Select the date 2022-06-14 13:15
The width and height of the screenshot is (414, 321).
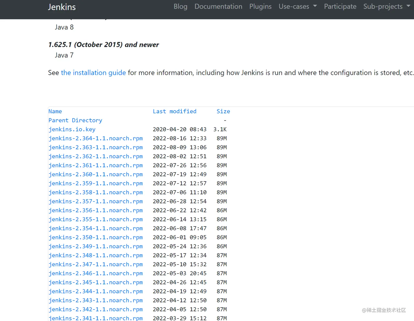click(180, 220)
